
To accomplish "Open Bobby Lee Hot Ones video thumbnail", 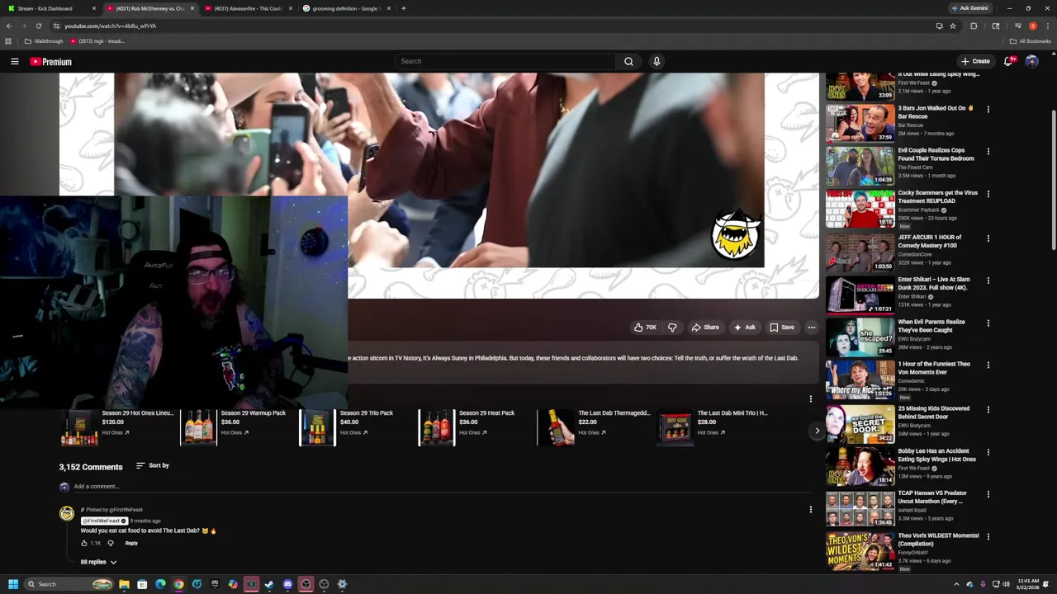I will click(x=860, y=466).
